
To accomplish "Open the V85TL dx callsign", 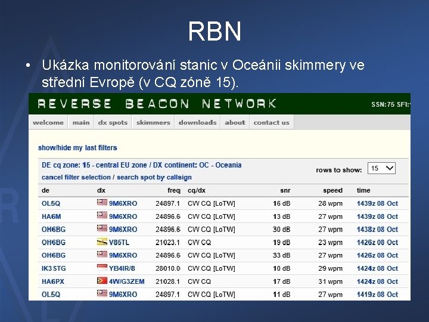I will [119, 242].
